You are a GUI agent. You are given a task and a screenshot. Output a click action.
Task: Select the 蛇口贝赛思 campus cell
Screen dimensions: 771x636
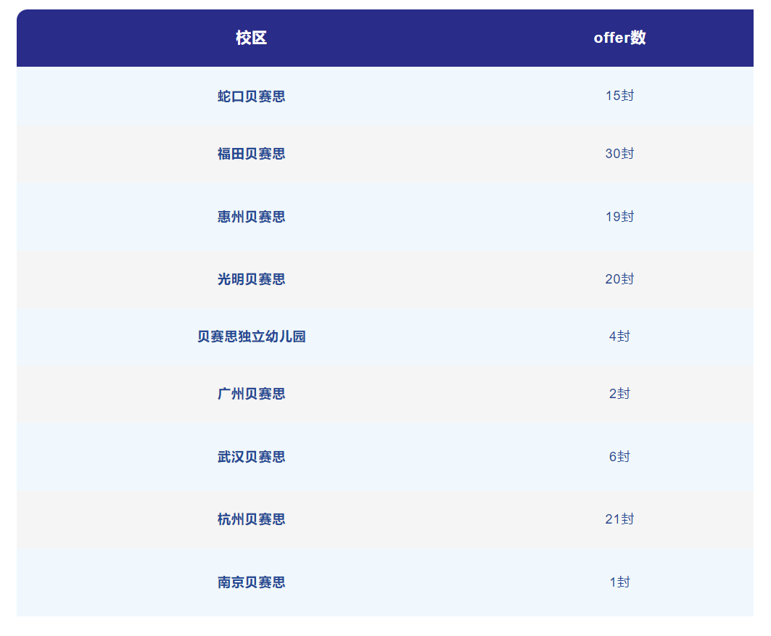(x=251, y=96)
